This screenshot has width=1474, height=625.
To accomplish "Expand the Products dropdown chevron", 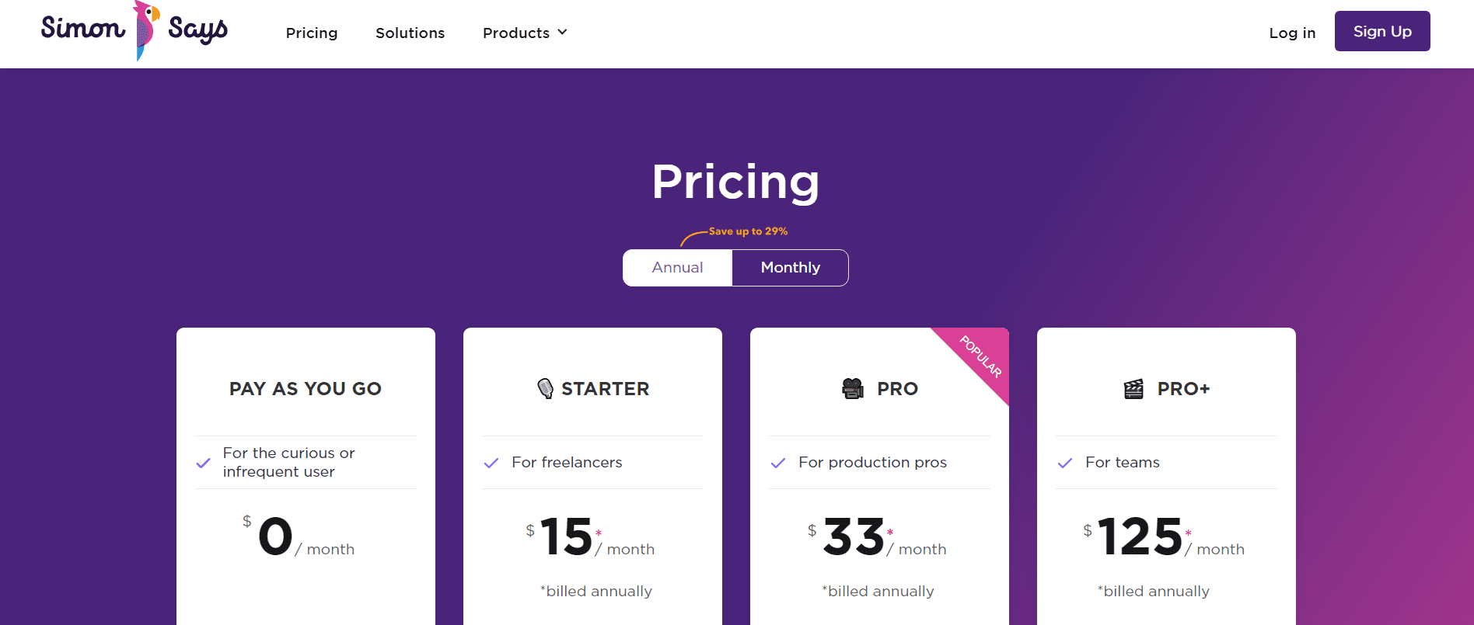I will 563,33.
